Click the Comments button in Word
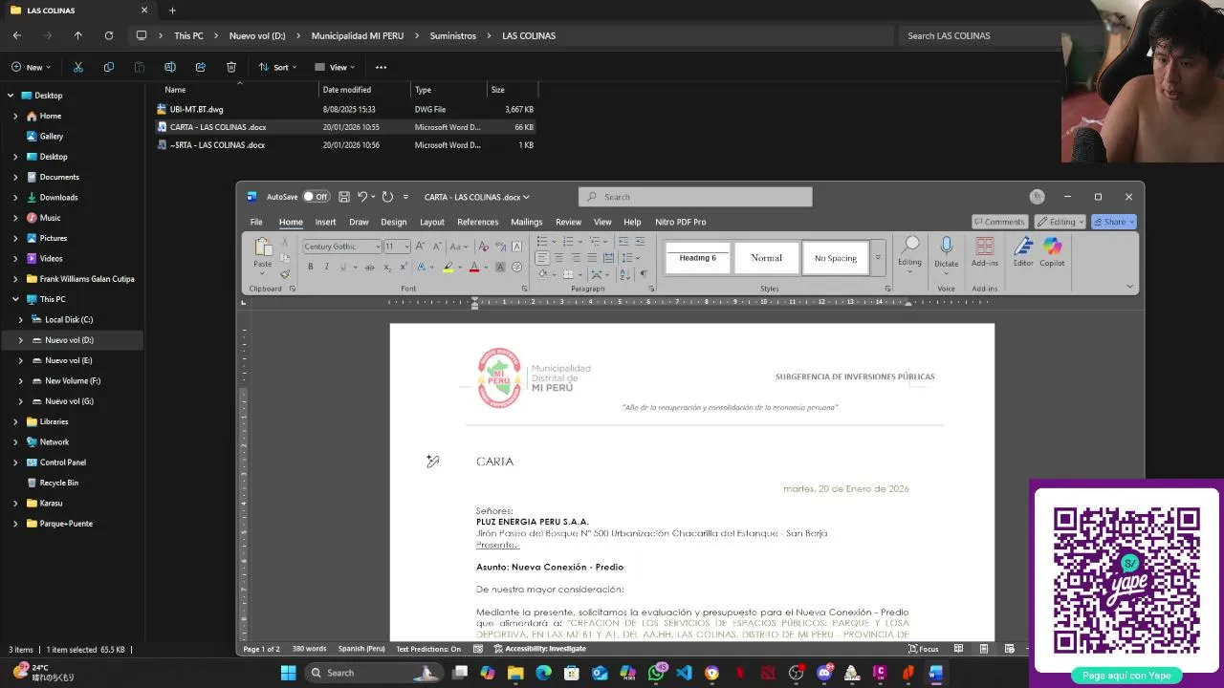 click(x=999, y=222)
